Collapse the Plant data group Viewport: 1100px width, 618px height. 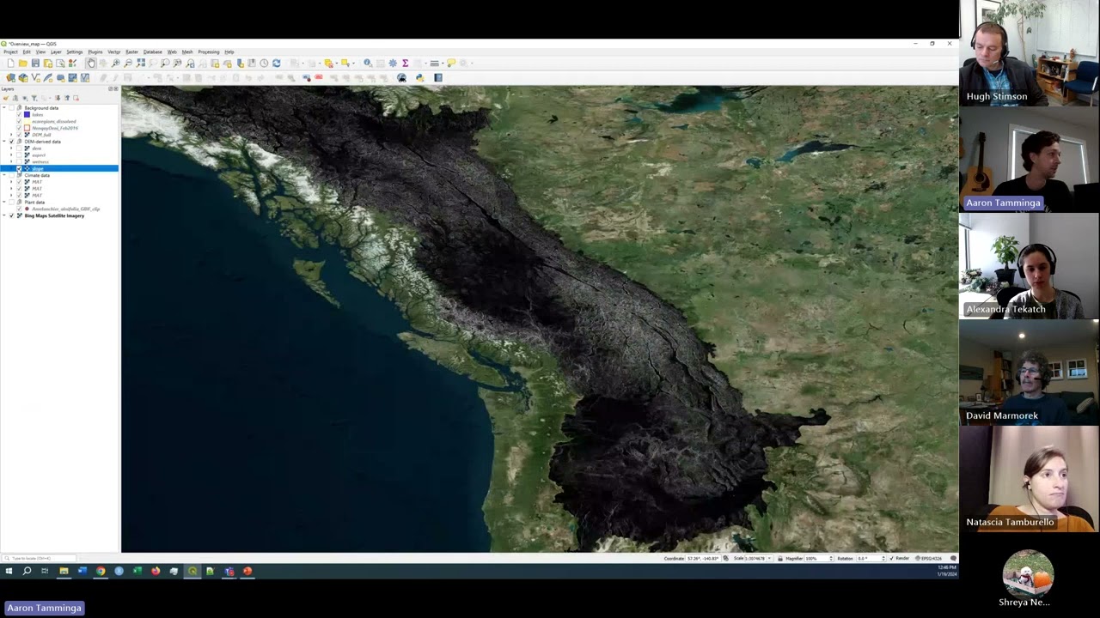point(3,202)
